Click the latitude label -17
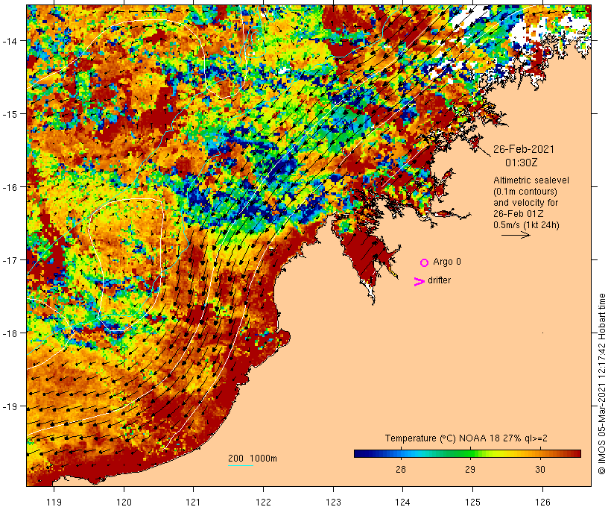 pos(10,260)
